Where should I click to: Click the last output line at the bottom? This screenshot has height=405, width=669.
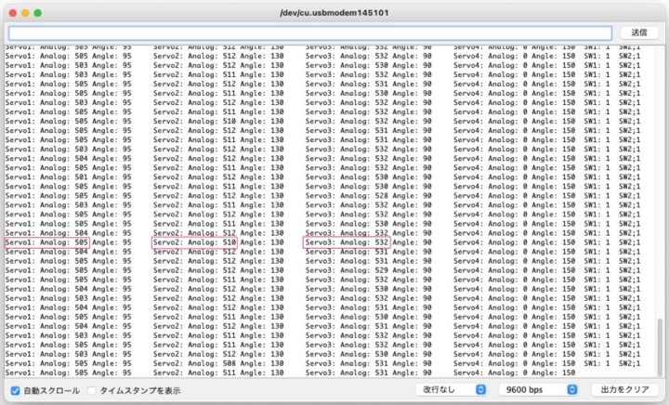[x=279, y=372]
